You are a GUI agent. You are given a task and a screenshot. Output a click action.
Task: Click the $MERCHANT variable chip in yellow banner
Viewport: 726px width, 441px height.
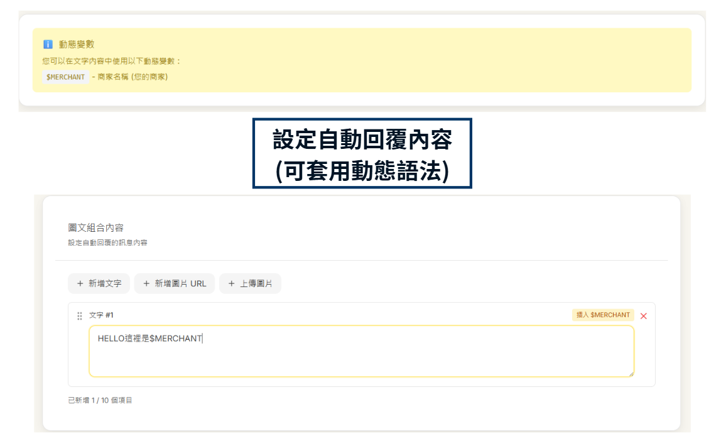(65, 77)
